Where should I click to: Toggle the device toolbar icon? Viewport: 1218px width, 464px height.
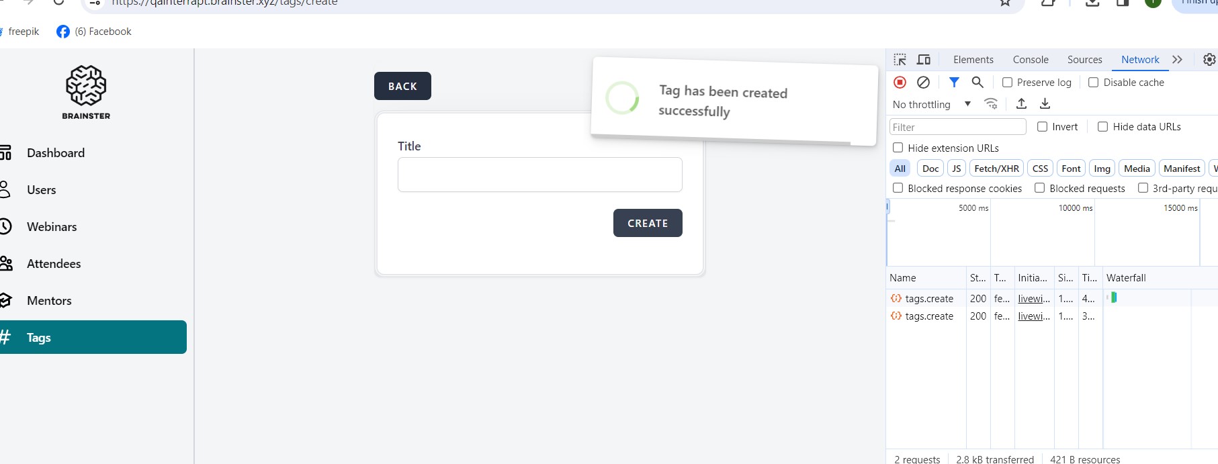coord(924,60)
